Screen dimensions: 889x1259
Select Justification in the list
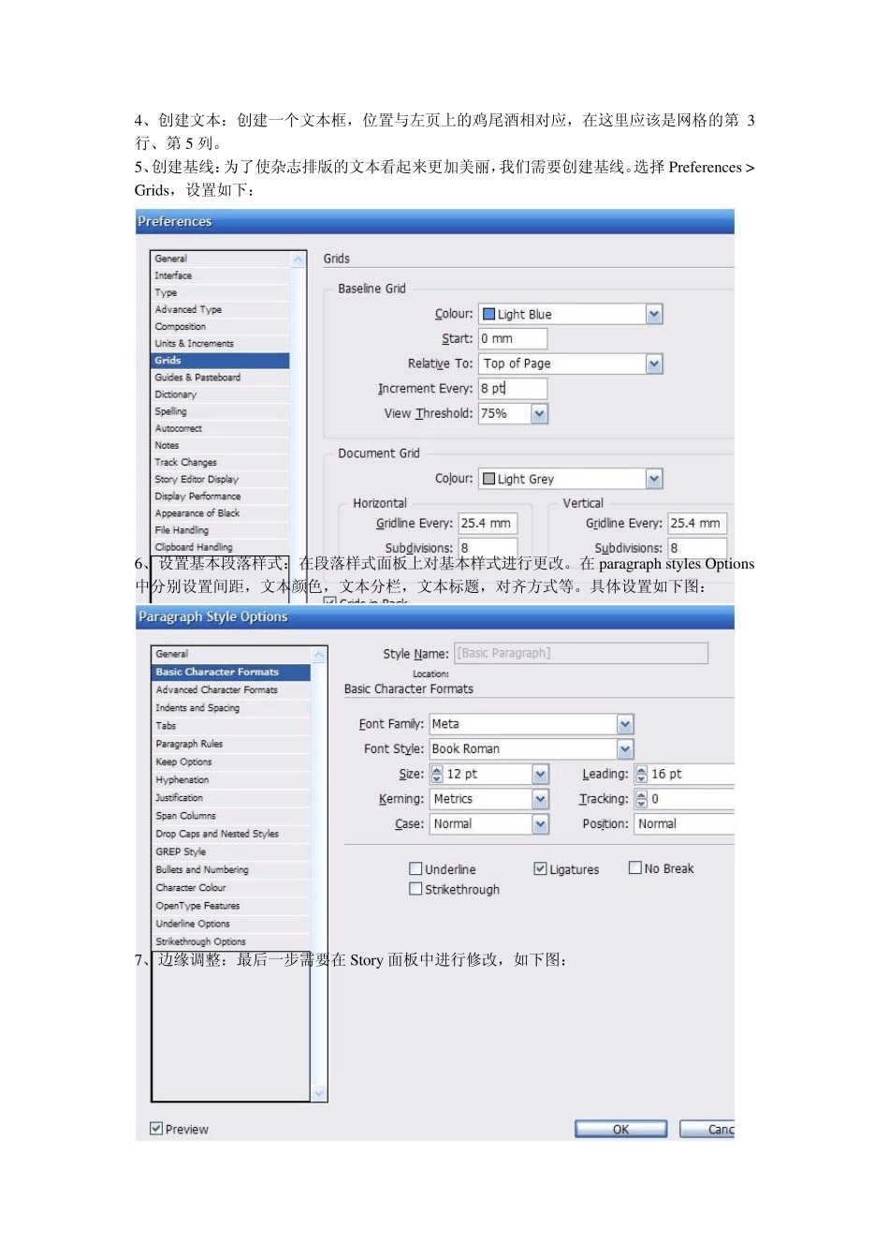tap(230, 798)
